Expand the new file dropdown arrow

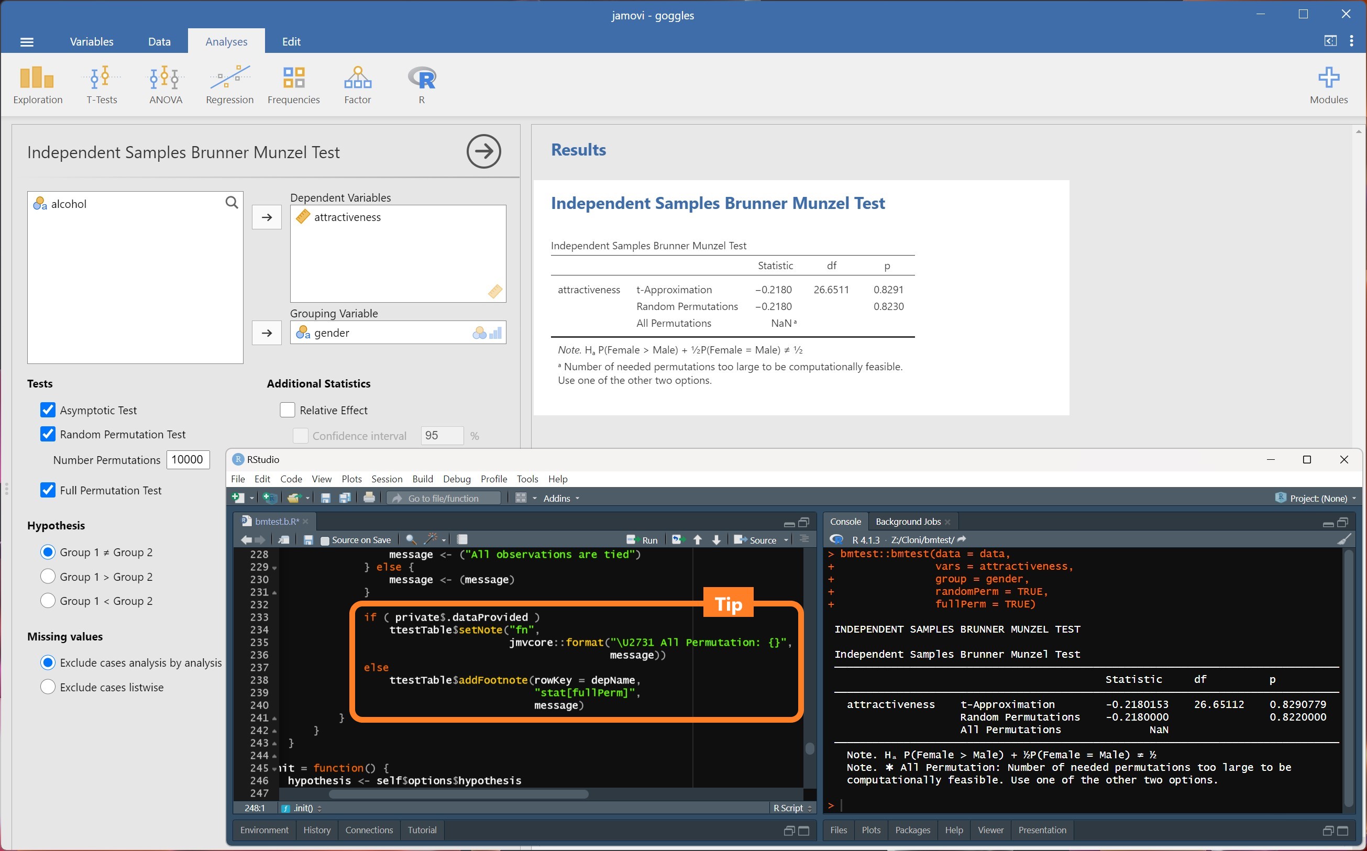point(251,498)
